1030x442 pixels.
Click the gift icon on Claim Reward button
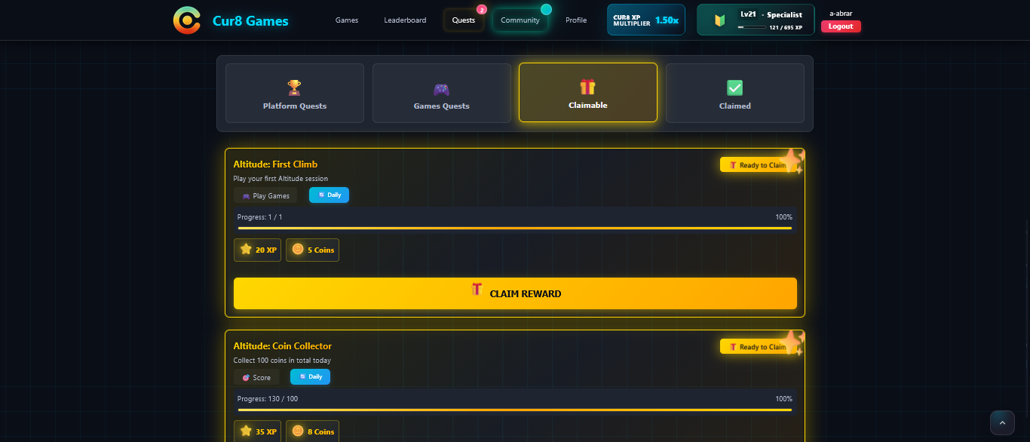477,289
